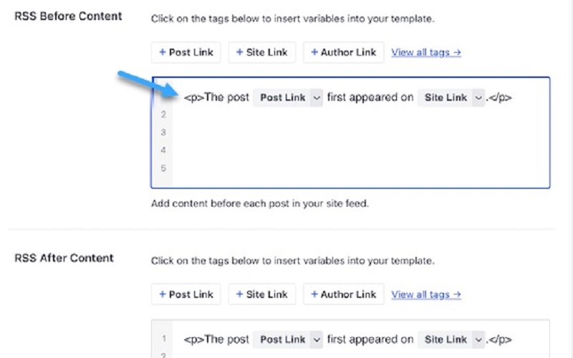
Task: Click the plus icon on first Author Link button
Action: (314, 52)
